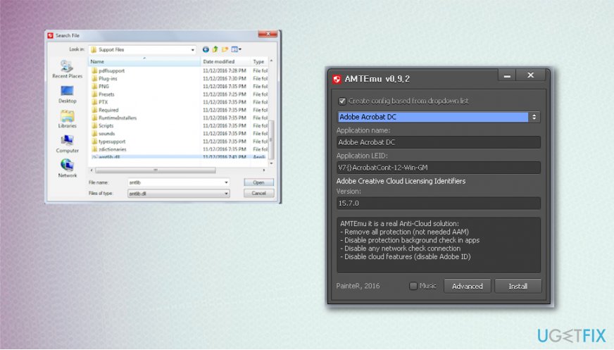Open the View Menu icon in Search File
This screenshot has width=614, height=350.
click(236, 49)
